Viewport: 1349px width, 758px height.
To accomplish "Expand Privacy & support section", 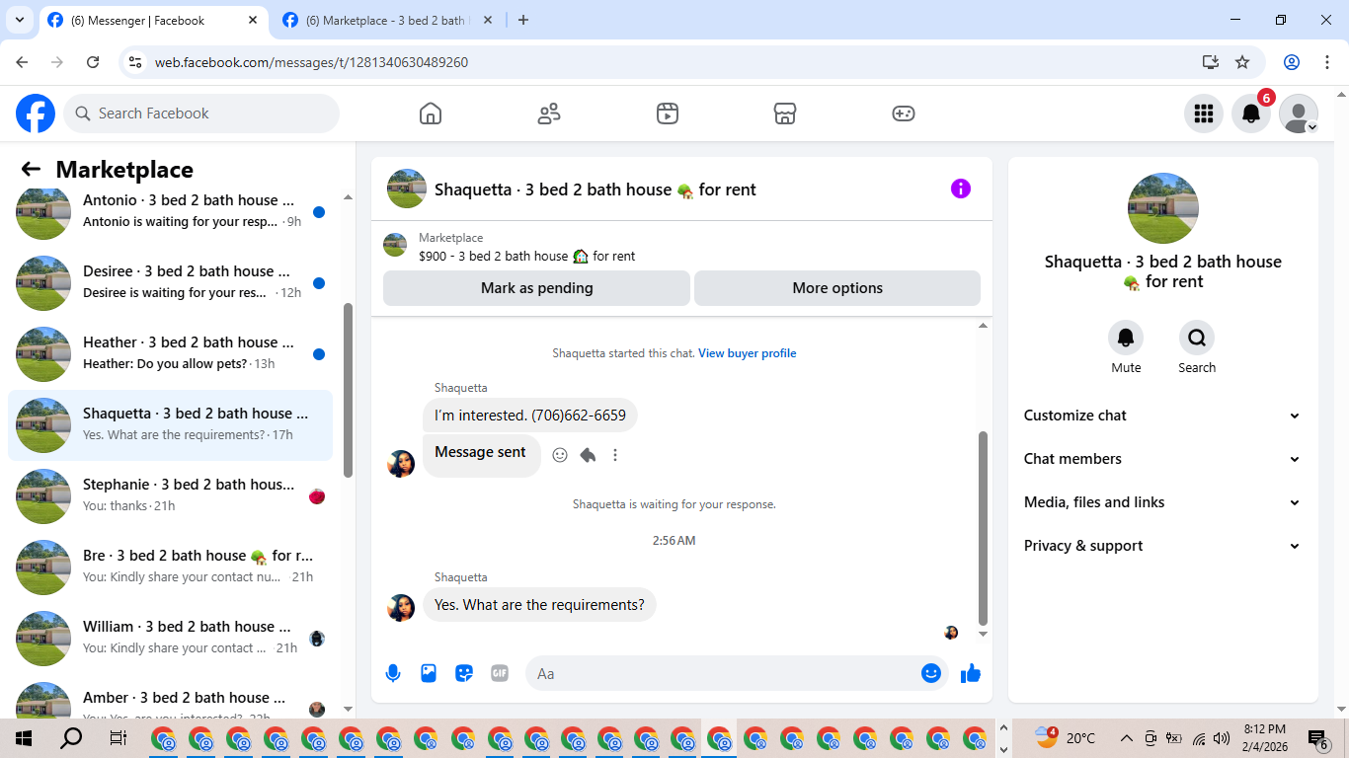I will coord(1162,546).
